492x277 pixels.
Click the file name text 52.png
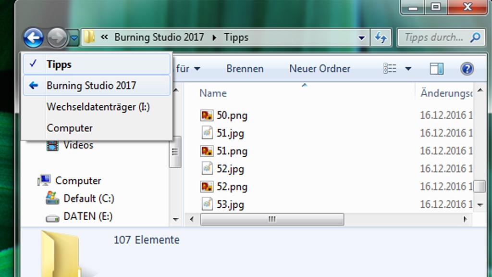pyautogui.click(x=232, y=187)
